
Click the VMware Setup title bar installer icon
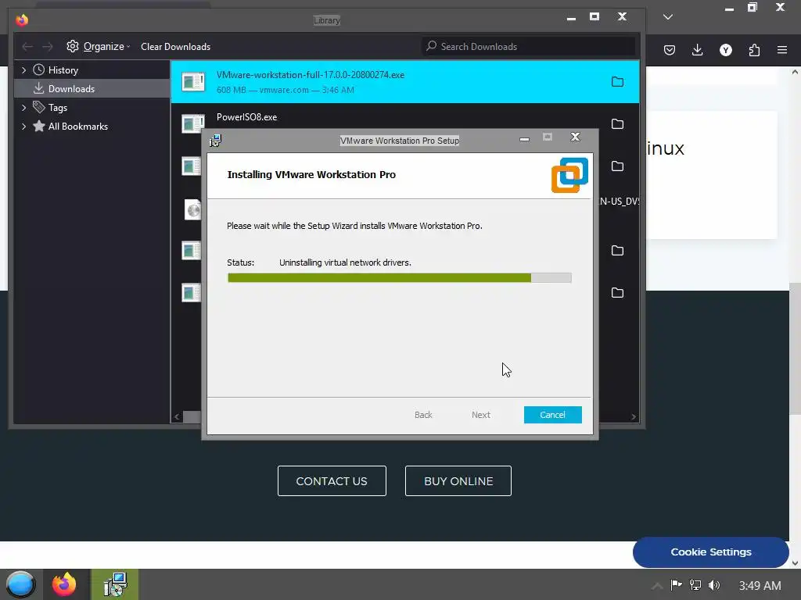coord(215,141)
